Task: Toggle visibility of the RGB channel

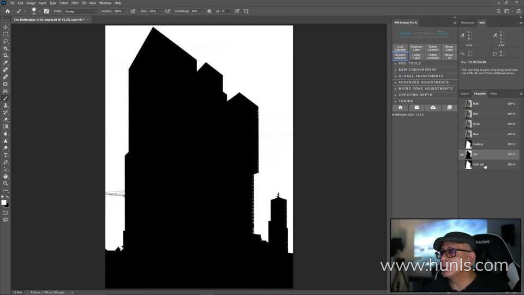Action: click(462, 104)
